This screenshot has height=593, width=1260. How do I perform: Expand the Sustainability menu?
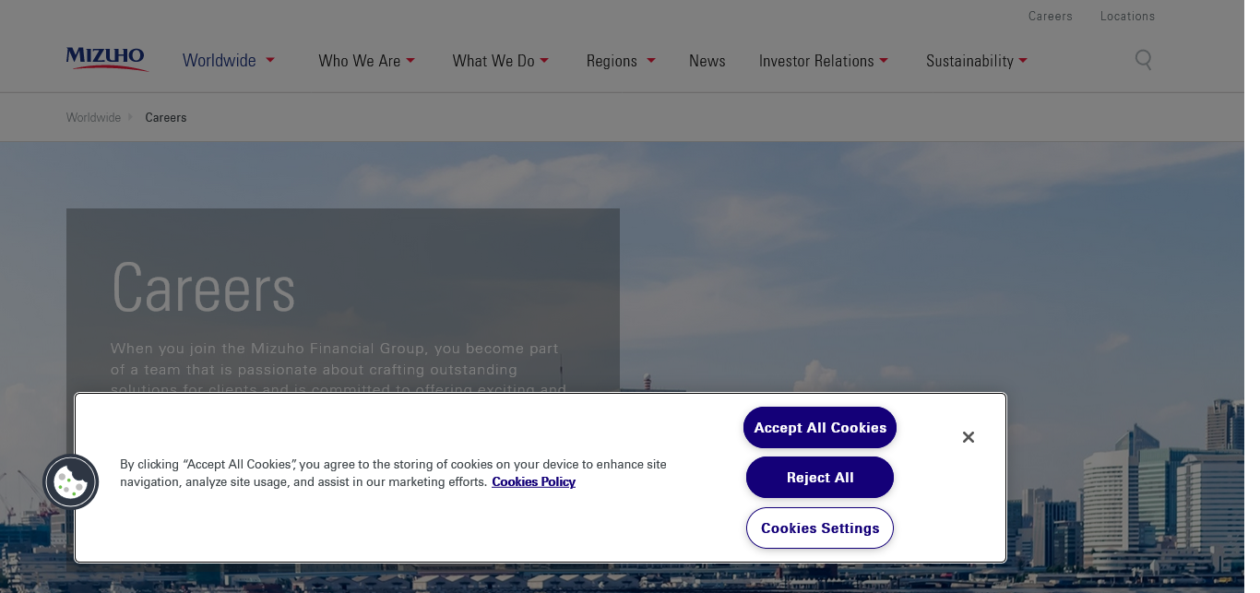pyautogui.click(x=976, y=61)
